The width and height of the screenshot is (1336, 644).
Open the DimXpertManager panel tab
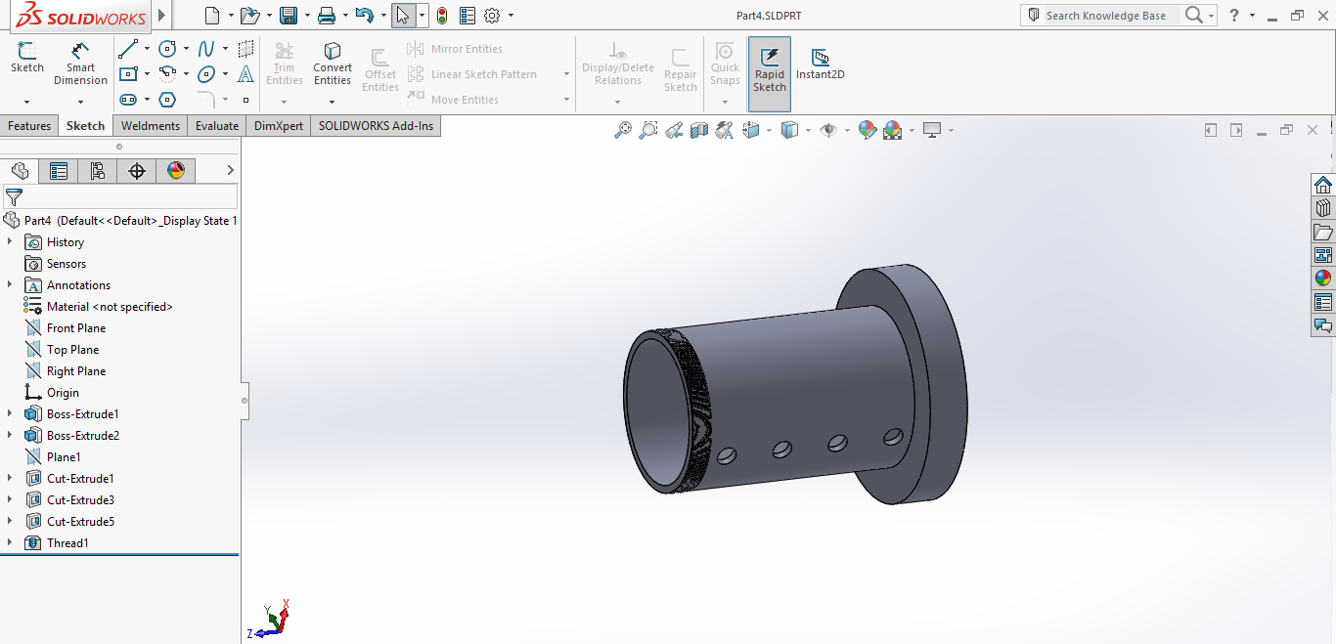(137, 171)
